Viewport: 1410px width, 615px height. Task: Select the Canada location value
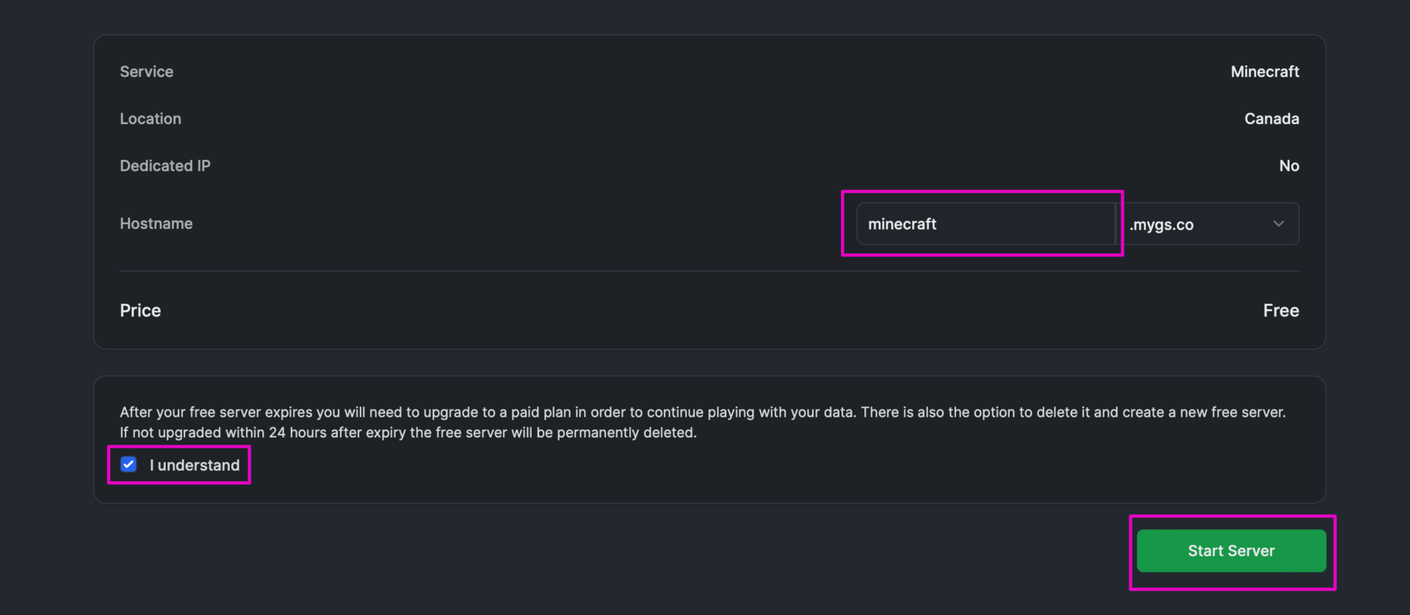click(x=1271, y=119)
